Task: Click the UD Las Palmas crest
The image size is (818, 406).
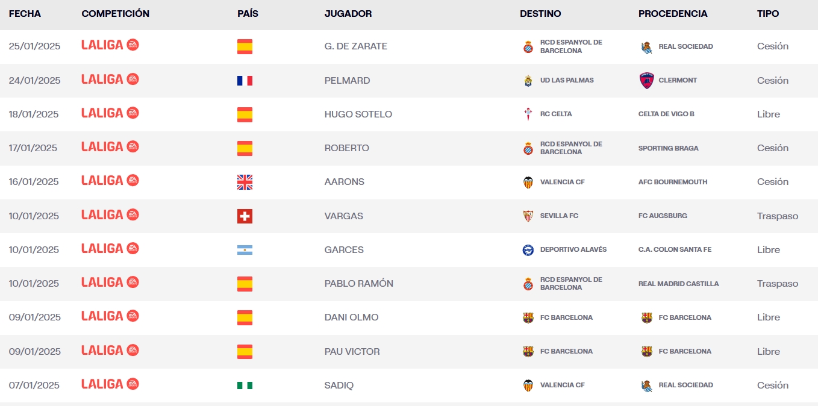Action: (528, 81)
